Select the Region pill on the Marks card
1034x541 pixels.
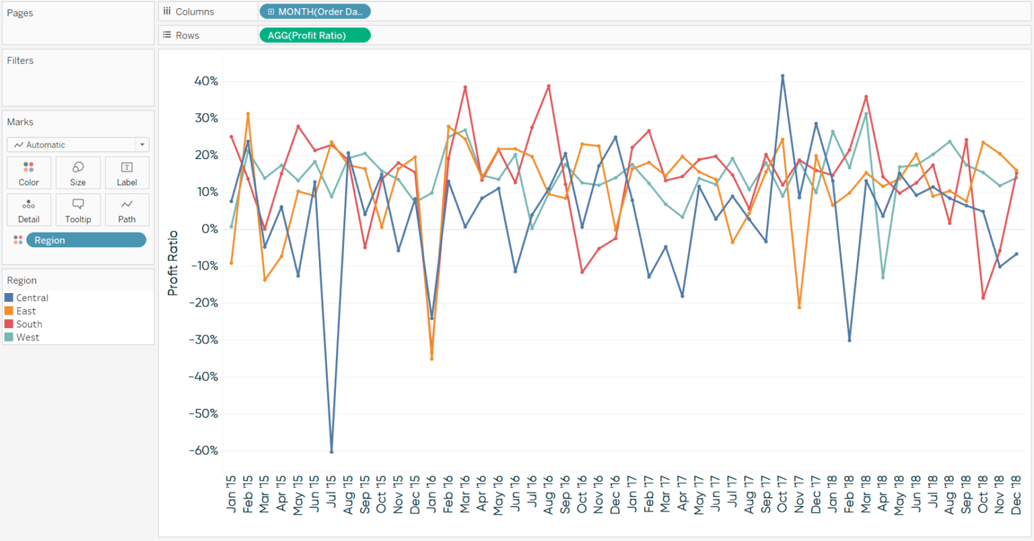[x=86, y=240]
